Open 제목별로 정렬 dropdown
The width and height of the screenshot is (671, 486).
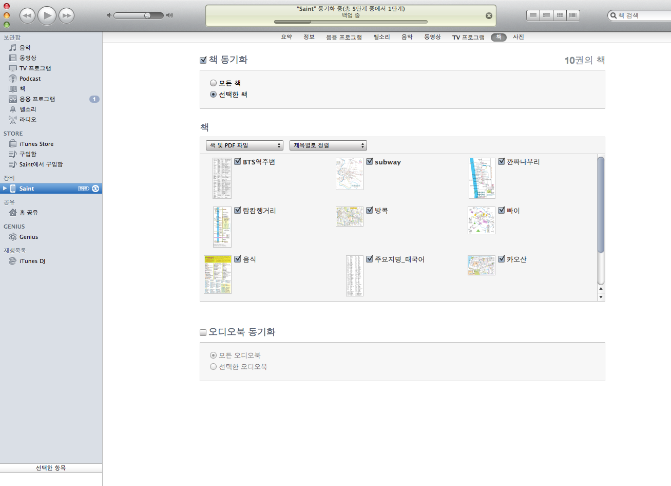tap(328, 145)
